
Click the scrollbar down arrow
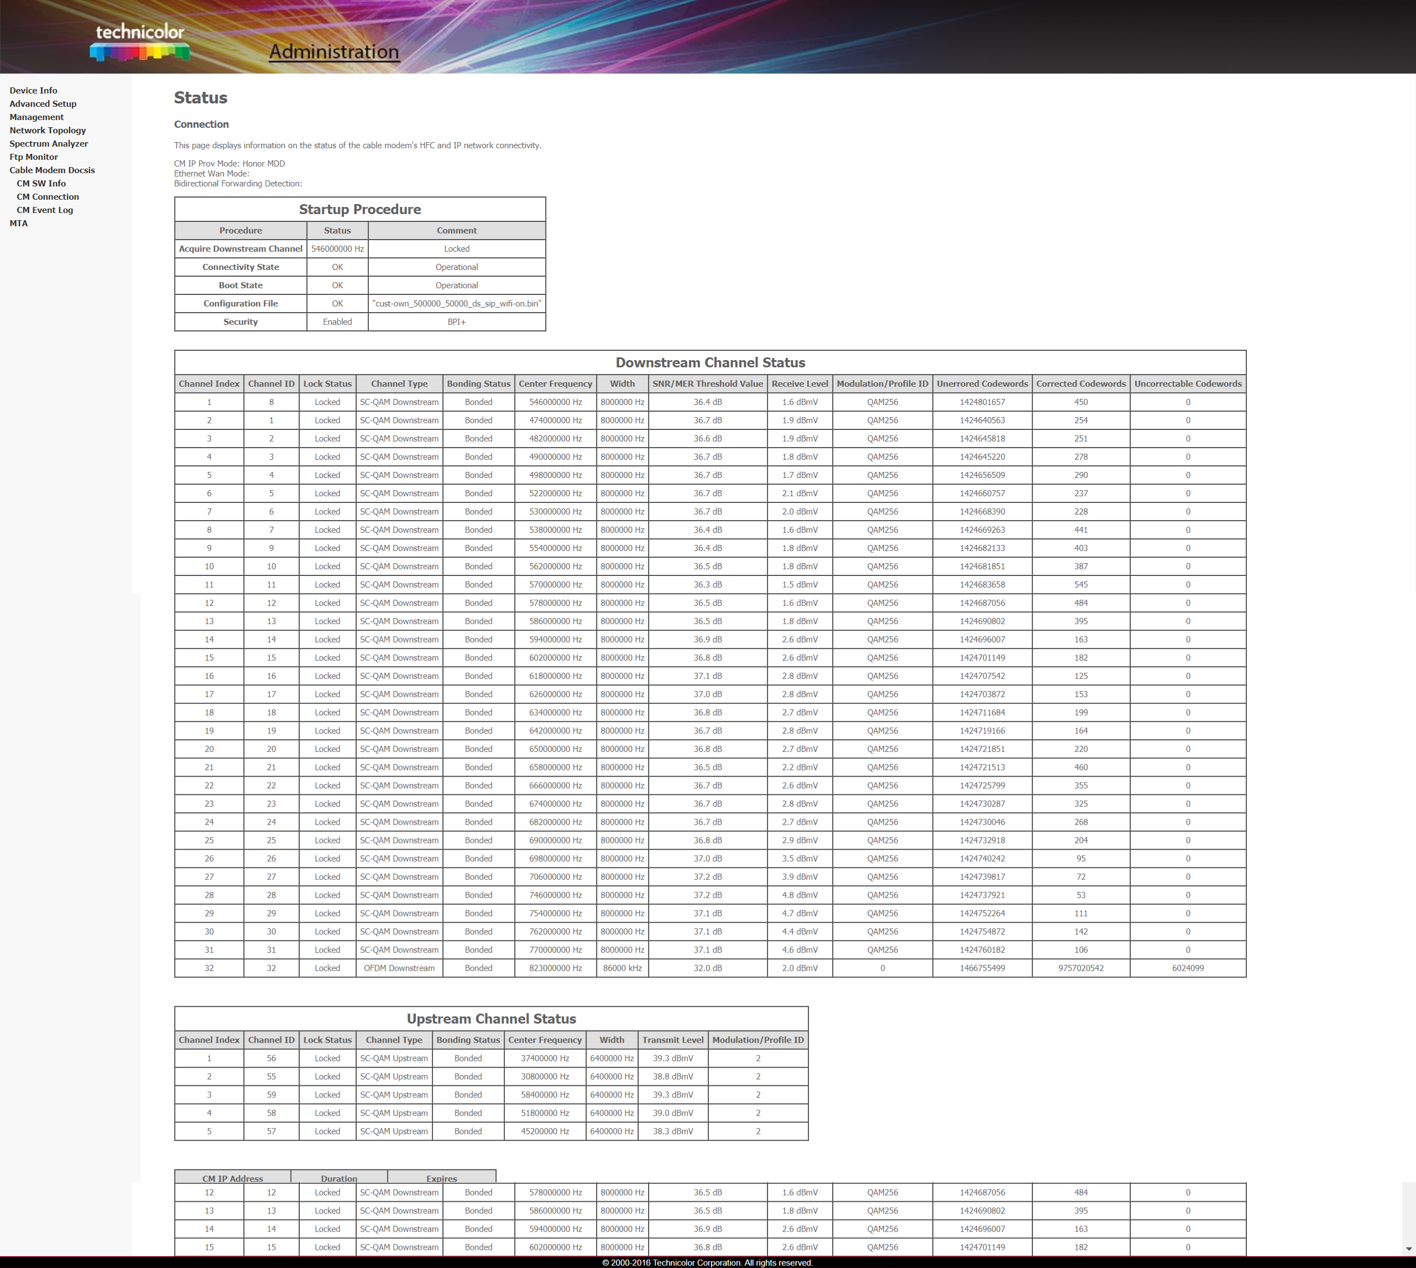1408,1249
